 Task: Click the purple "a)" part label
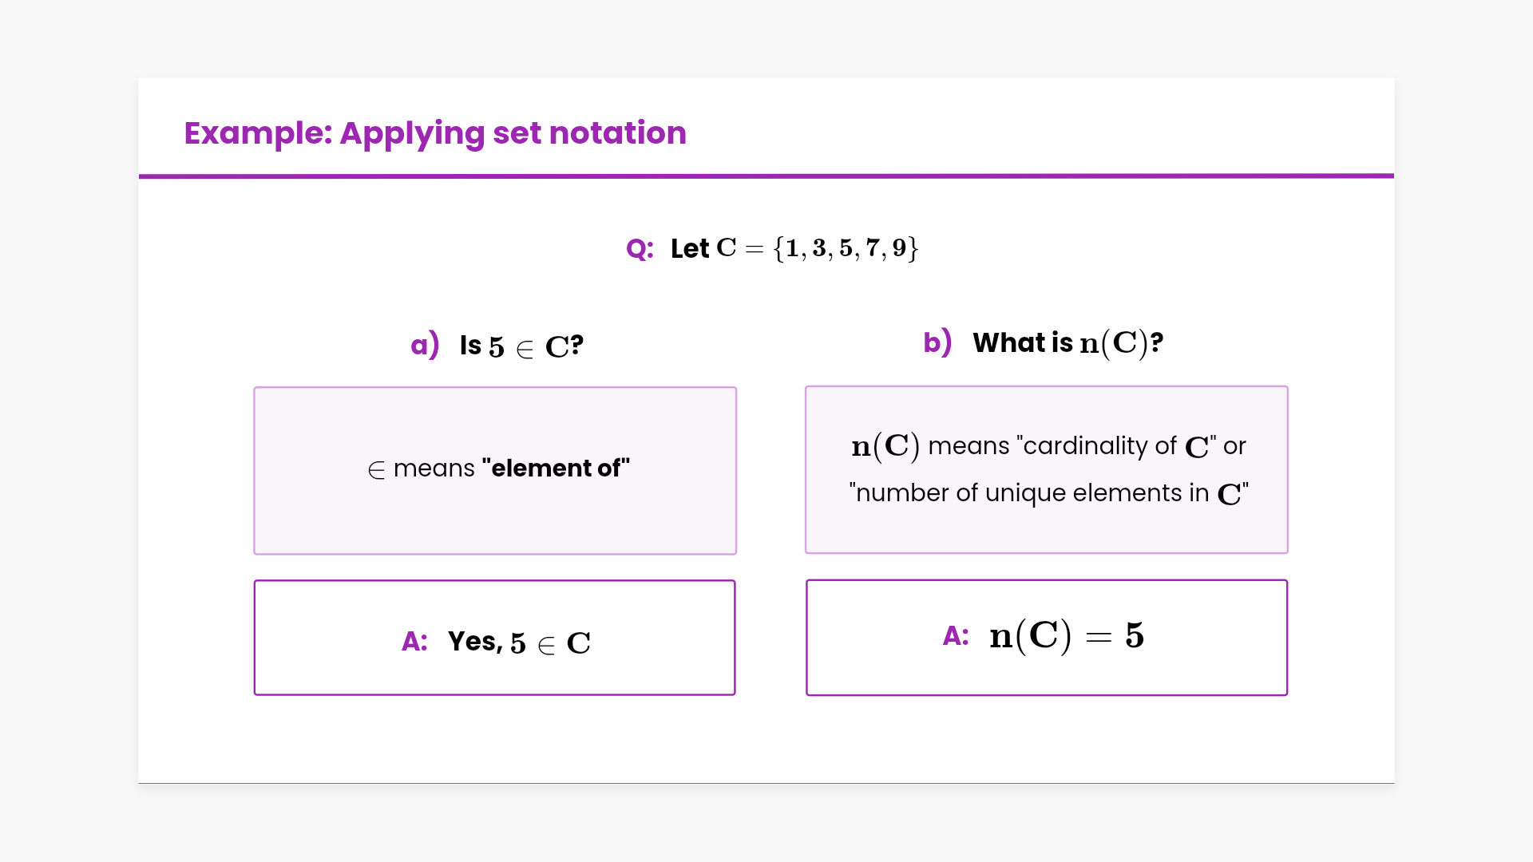click(425, 345)
